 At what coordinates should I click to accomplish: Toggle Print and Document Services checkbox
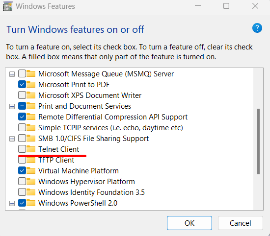coord(22,106)
